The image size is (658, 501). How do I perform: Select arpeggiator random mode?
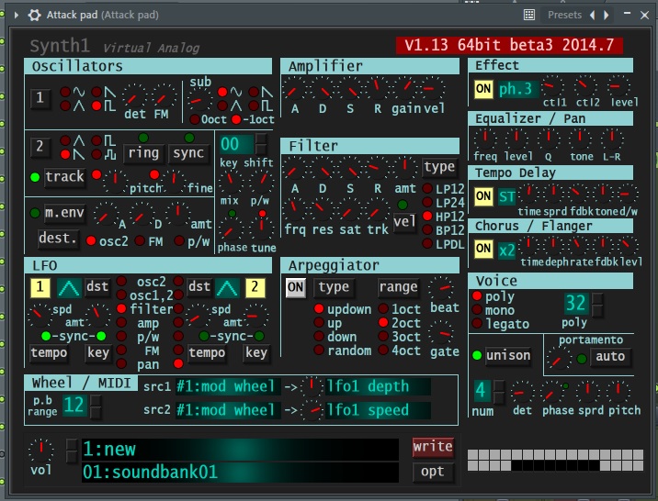point(319,351)
